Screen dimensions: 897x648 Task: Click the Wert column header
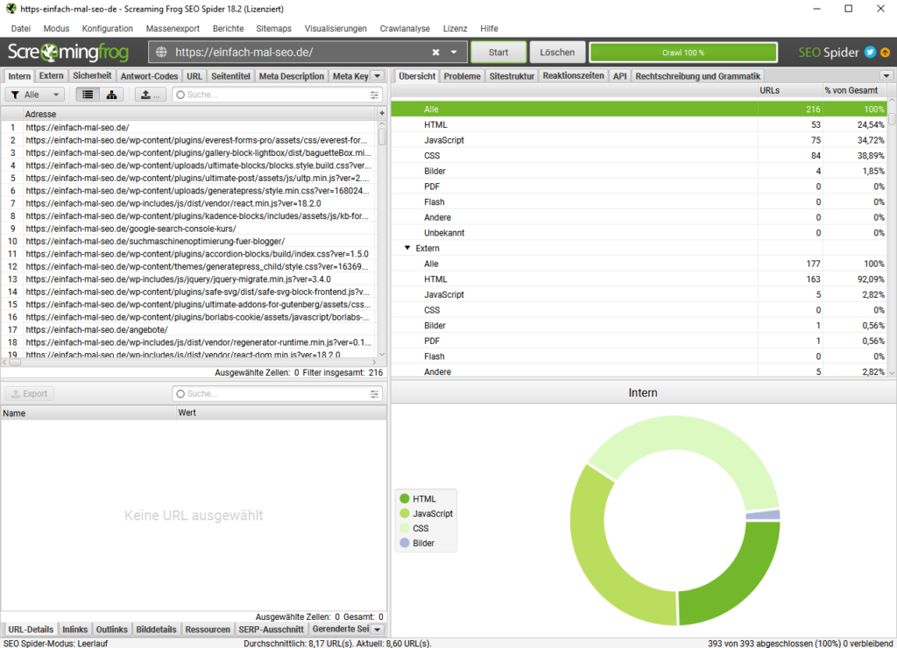click(281, 413)
